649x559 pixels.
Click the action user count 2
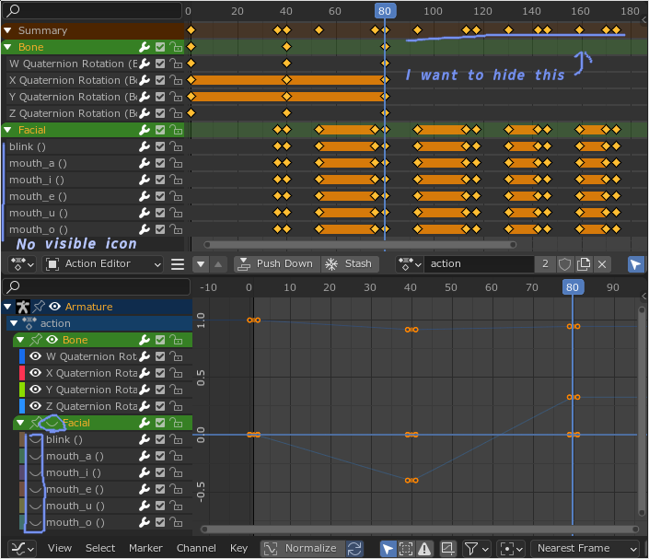[545, 263]
